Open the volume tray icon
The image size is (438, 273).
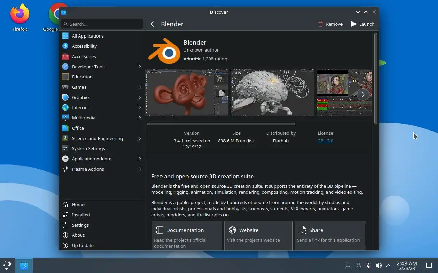[378, 265]
